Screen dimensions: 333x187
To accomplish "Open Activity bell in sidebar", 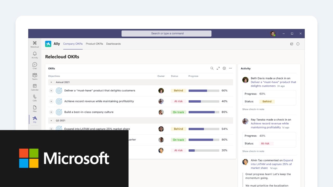I will (x=35, y=55).
